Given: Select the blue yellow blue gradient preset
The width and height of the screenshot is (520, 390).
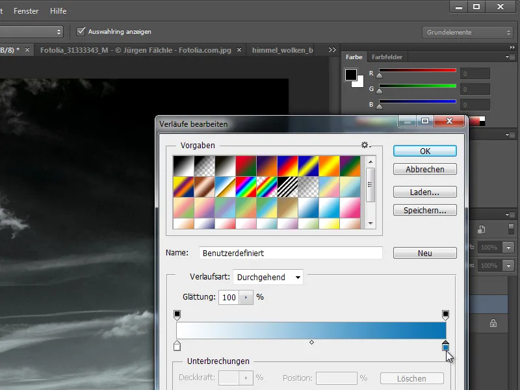Looking at the screenshot, I should [308, 166].
